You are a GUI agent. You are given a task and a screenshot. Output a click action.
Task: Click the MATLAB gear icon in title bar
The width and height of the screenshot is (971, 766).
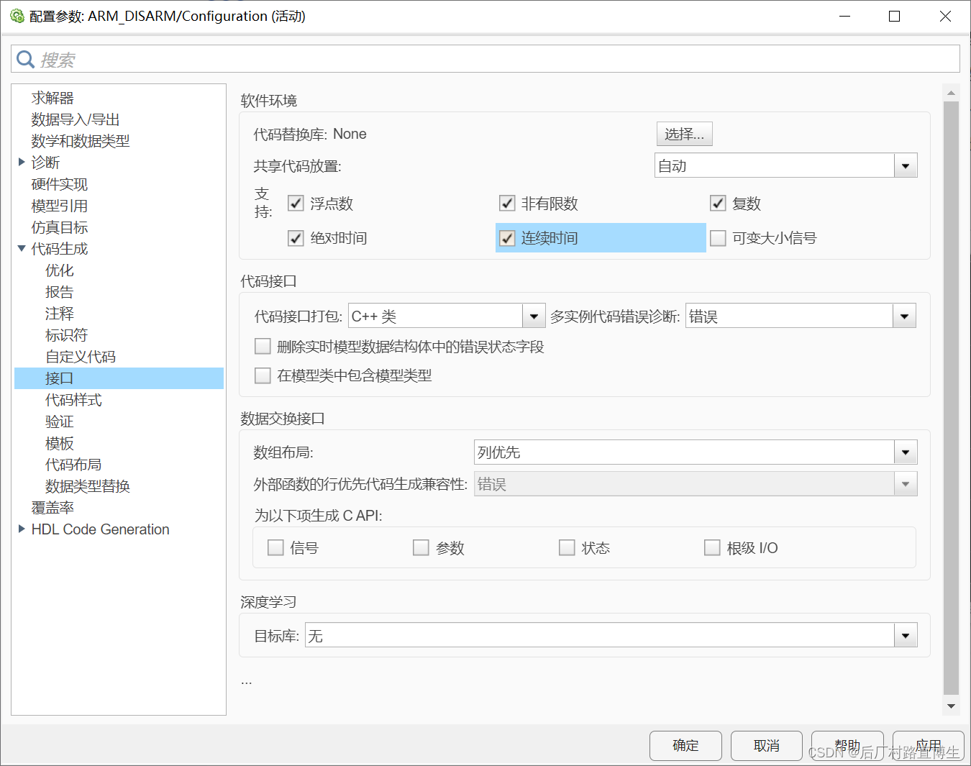tap(17, 16)
